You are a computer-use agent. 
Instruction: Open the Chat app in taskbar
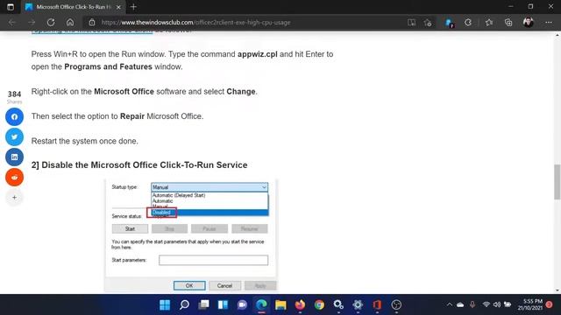coord(242,304)
